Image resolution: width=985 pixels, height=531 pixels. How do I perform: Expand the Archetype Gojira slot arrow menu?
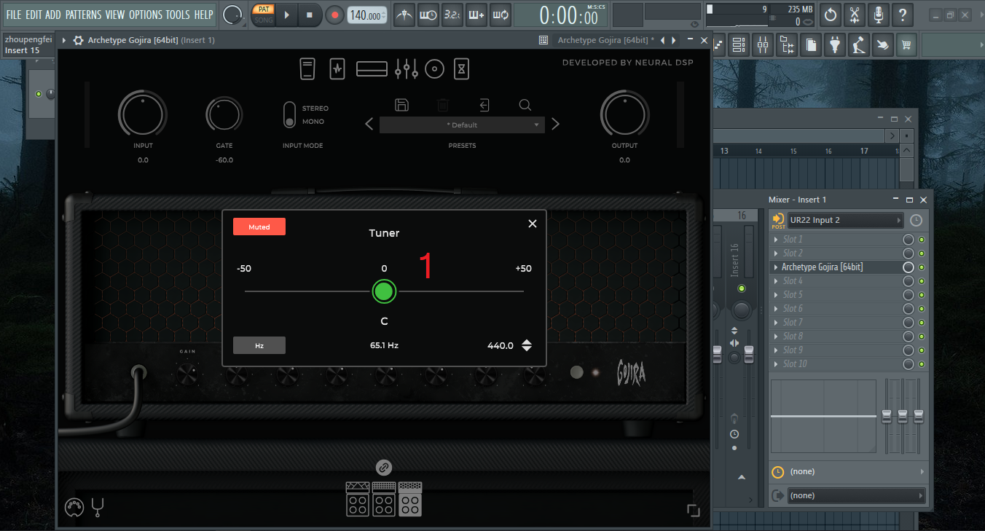tap(776, 267)
